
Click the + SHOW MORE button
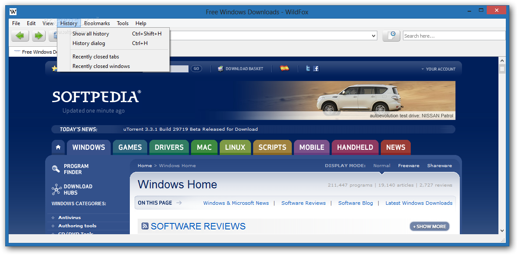click(429, 226)
